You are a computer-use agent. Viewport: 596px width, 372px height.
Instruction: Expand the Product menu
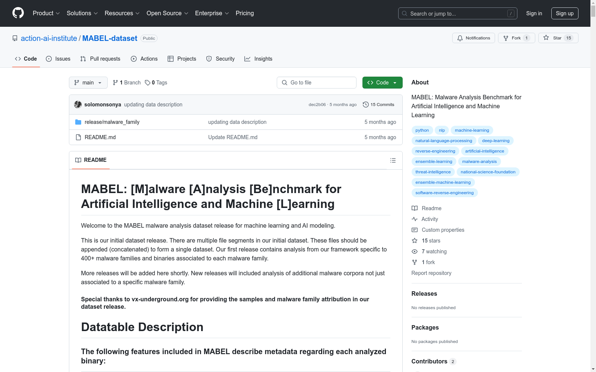46,13
